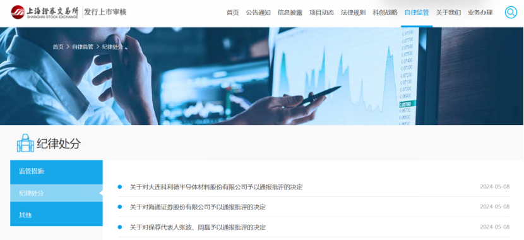The width and height of the screenshot is (524, 240).
Task: Go to 首页 in the top navigation
Action: [232, 13]
